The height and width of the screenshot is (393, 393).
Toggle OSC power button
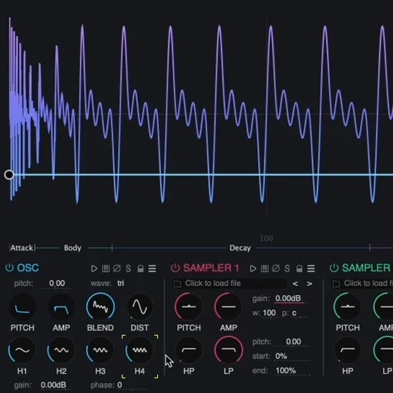tap(9, 267)
